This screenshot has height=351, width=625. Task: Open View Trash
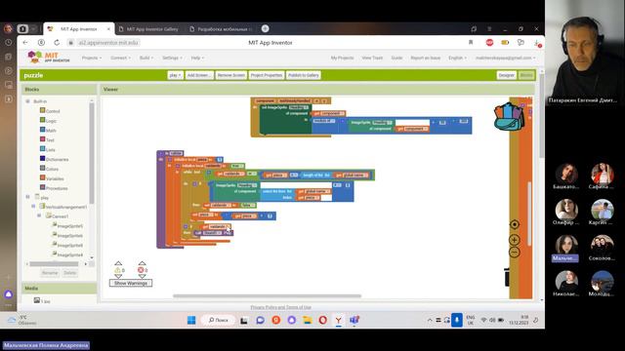[x=372, y=58]
